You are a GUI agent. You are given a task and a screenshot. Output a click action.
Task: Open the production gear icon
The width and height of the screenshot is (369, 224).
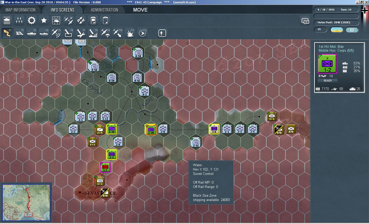(32, 20)
